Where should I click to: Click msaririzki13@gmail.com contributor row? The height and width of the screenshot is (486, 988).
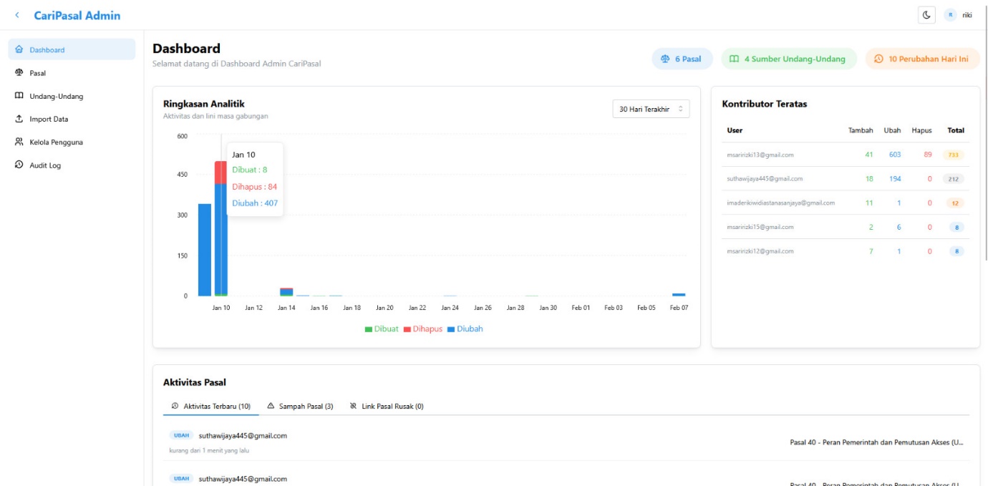coord(846,155)
